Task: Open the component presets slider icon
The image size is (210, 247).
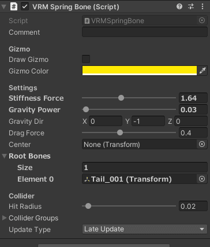Action: pos(191,7)
